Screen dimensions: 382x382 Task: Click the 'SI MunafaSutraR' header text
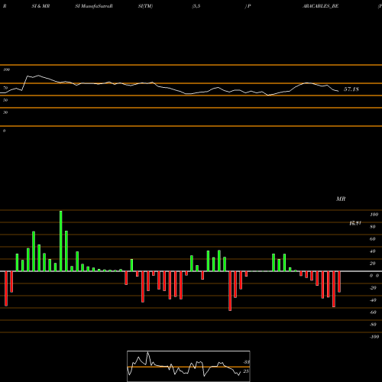[94, 6]
